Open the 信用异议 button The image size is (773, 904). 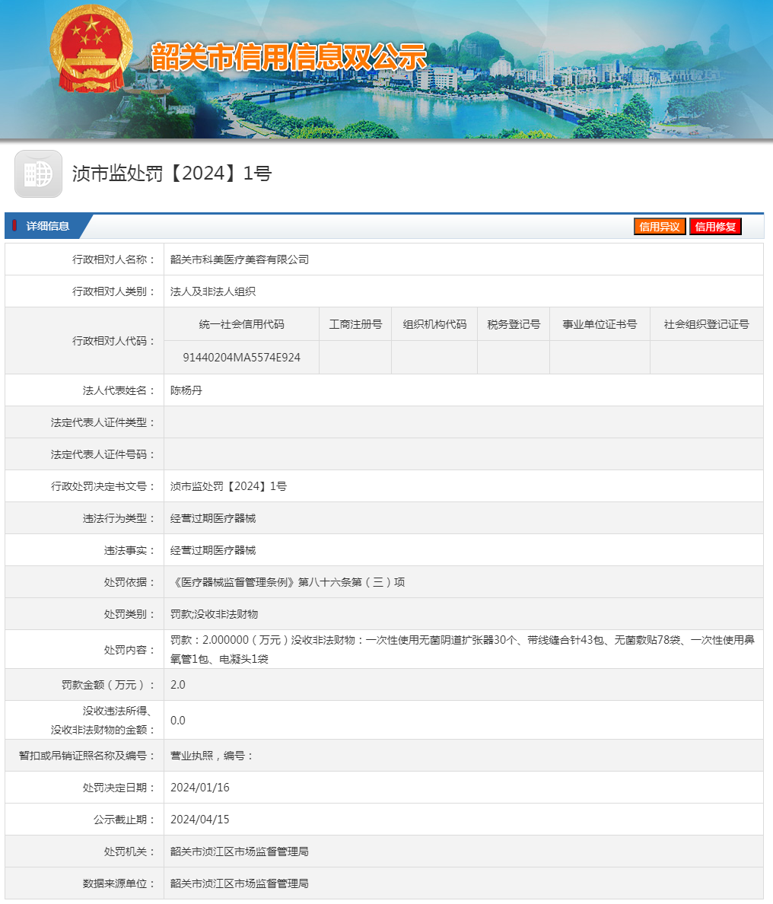pyautogui.click(x=660, y=227)
